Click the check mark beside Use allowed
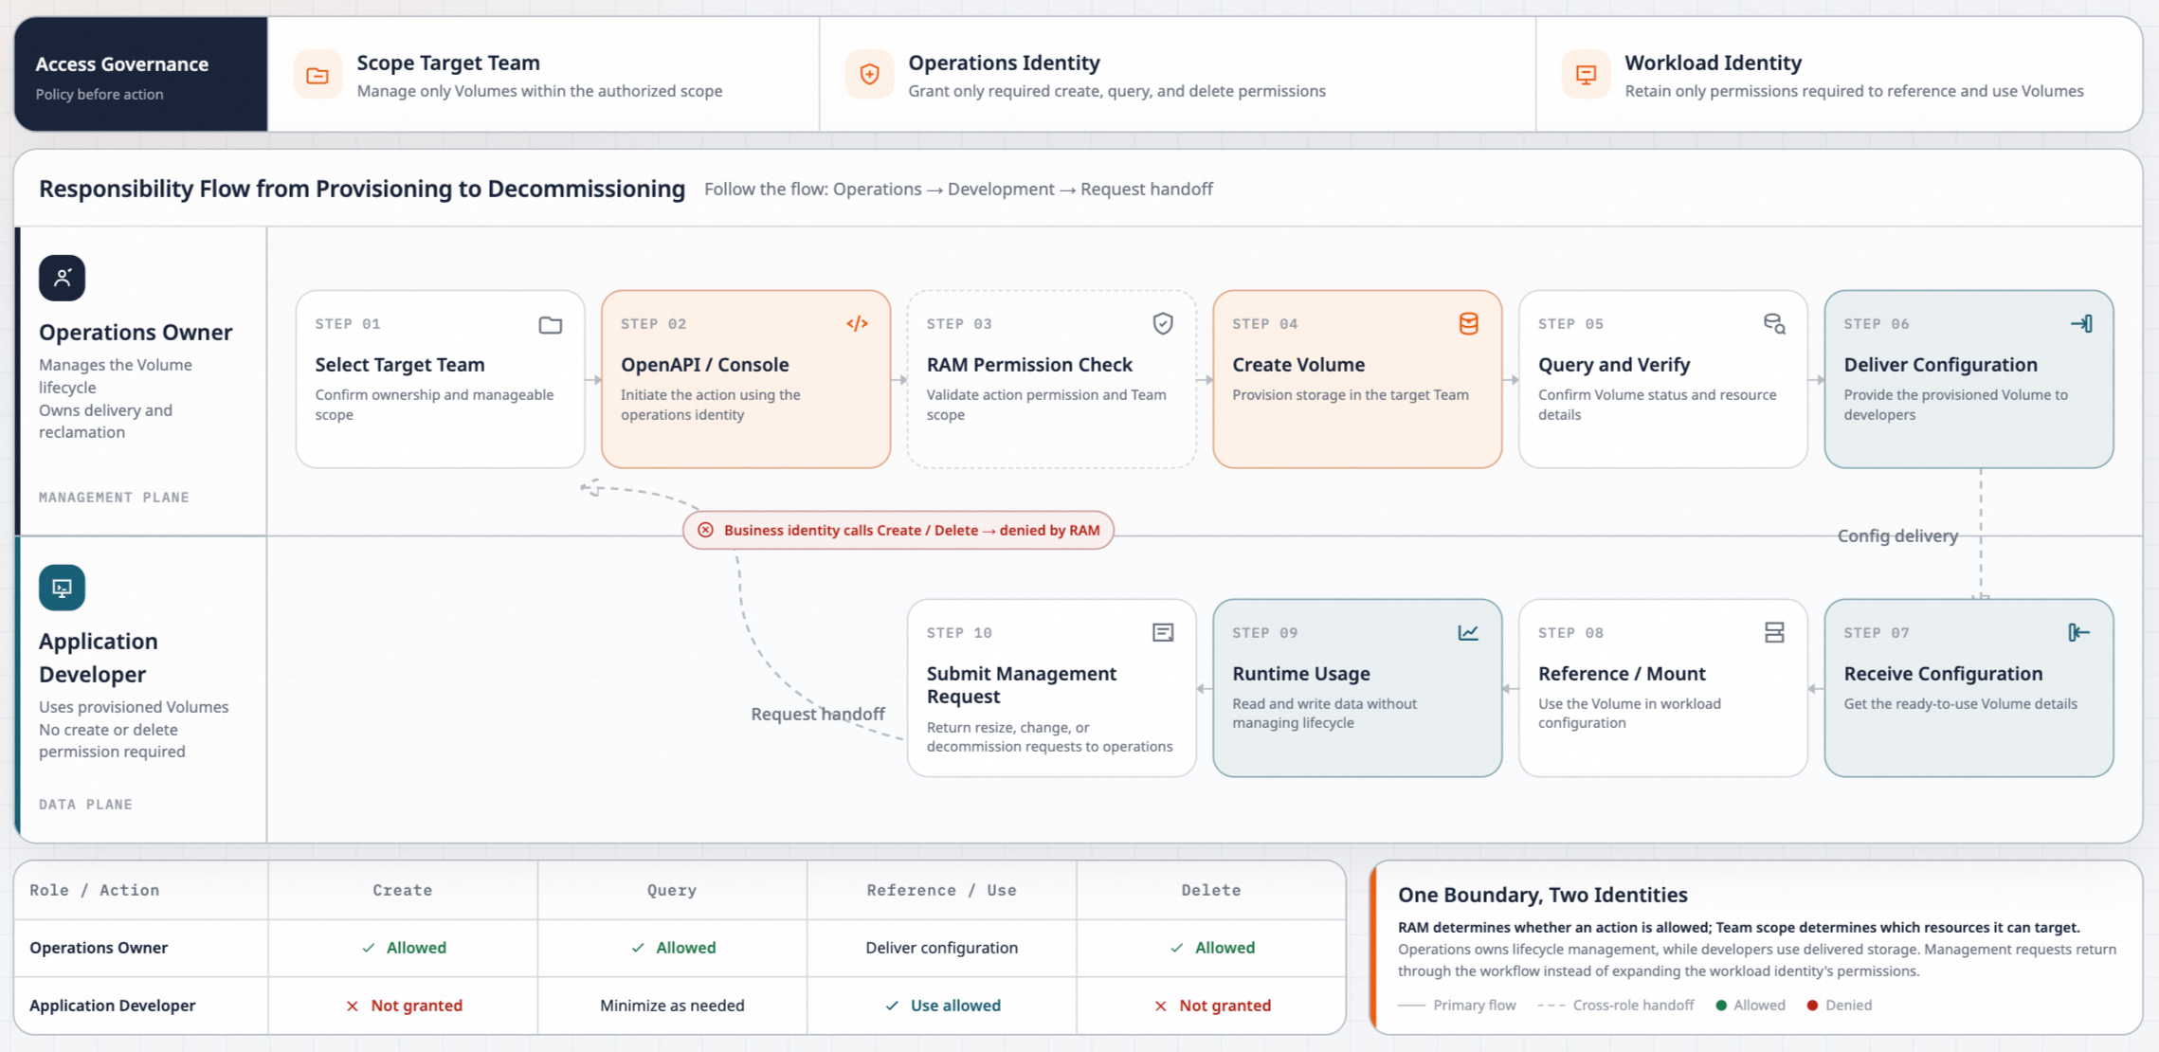Screen dimensions: 2159x1052 pos(892,1006)
